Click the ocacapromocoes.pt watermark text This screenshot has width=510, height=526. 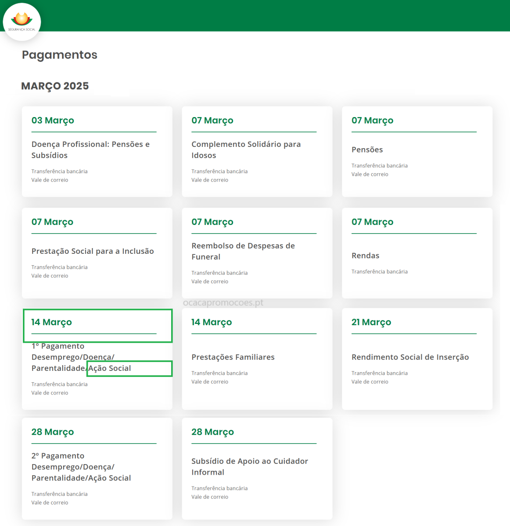223,303
